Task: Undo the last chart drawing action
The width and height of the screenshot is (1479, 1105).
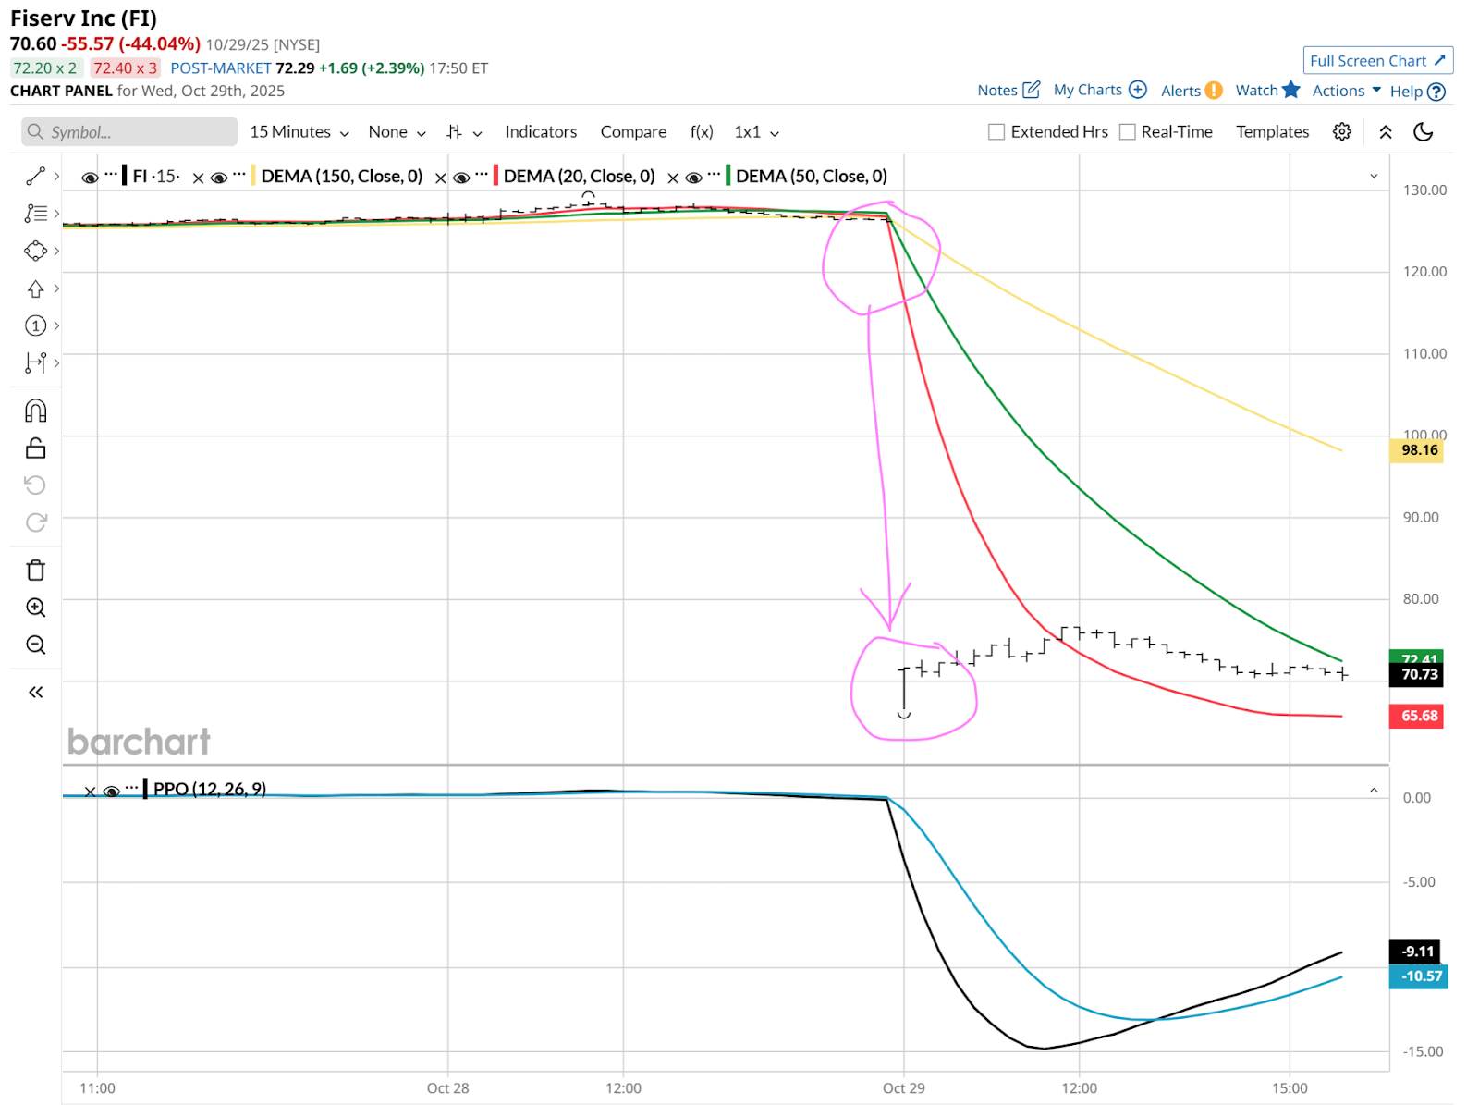Action: tap(35, 485)
